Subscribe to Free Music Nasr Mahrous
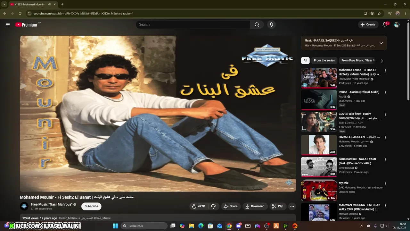 91,206
